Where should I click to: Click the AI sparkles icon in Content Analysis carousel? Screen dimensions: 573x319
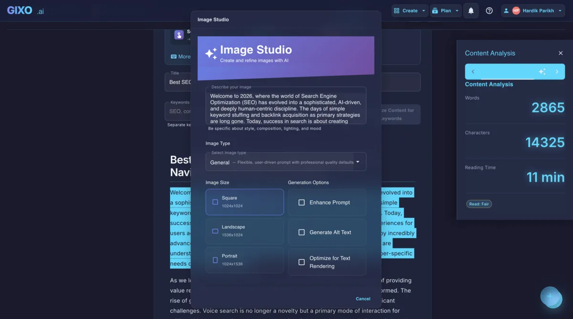542,71
